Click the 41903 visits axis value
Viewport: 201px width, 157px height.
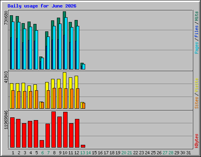click(6, 77)
